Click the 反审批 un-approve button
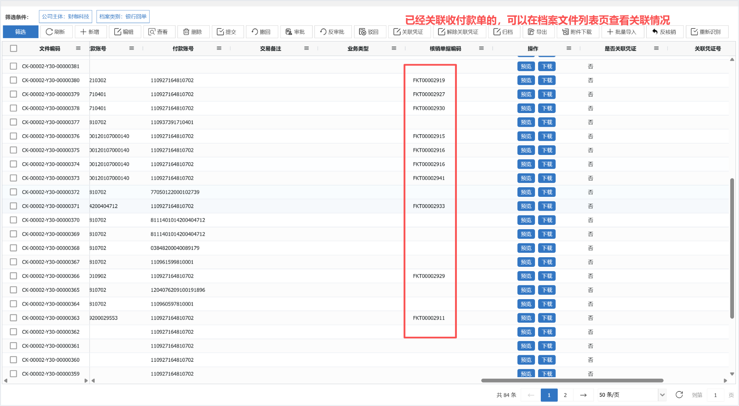Screen dimensions: 739x406 (333, 32)
